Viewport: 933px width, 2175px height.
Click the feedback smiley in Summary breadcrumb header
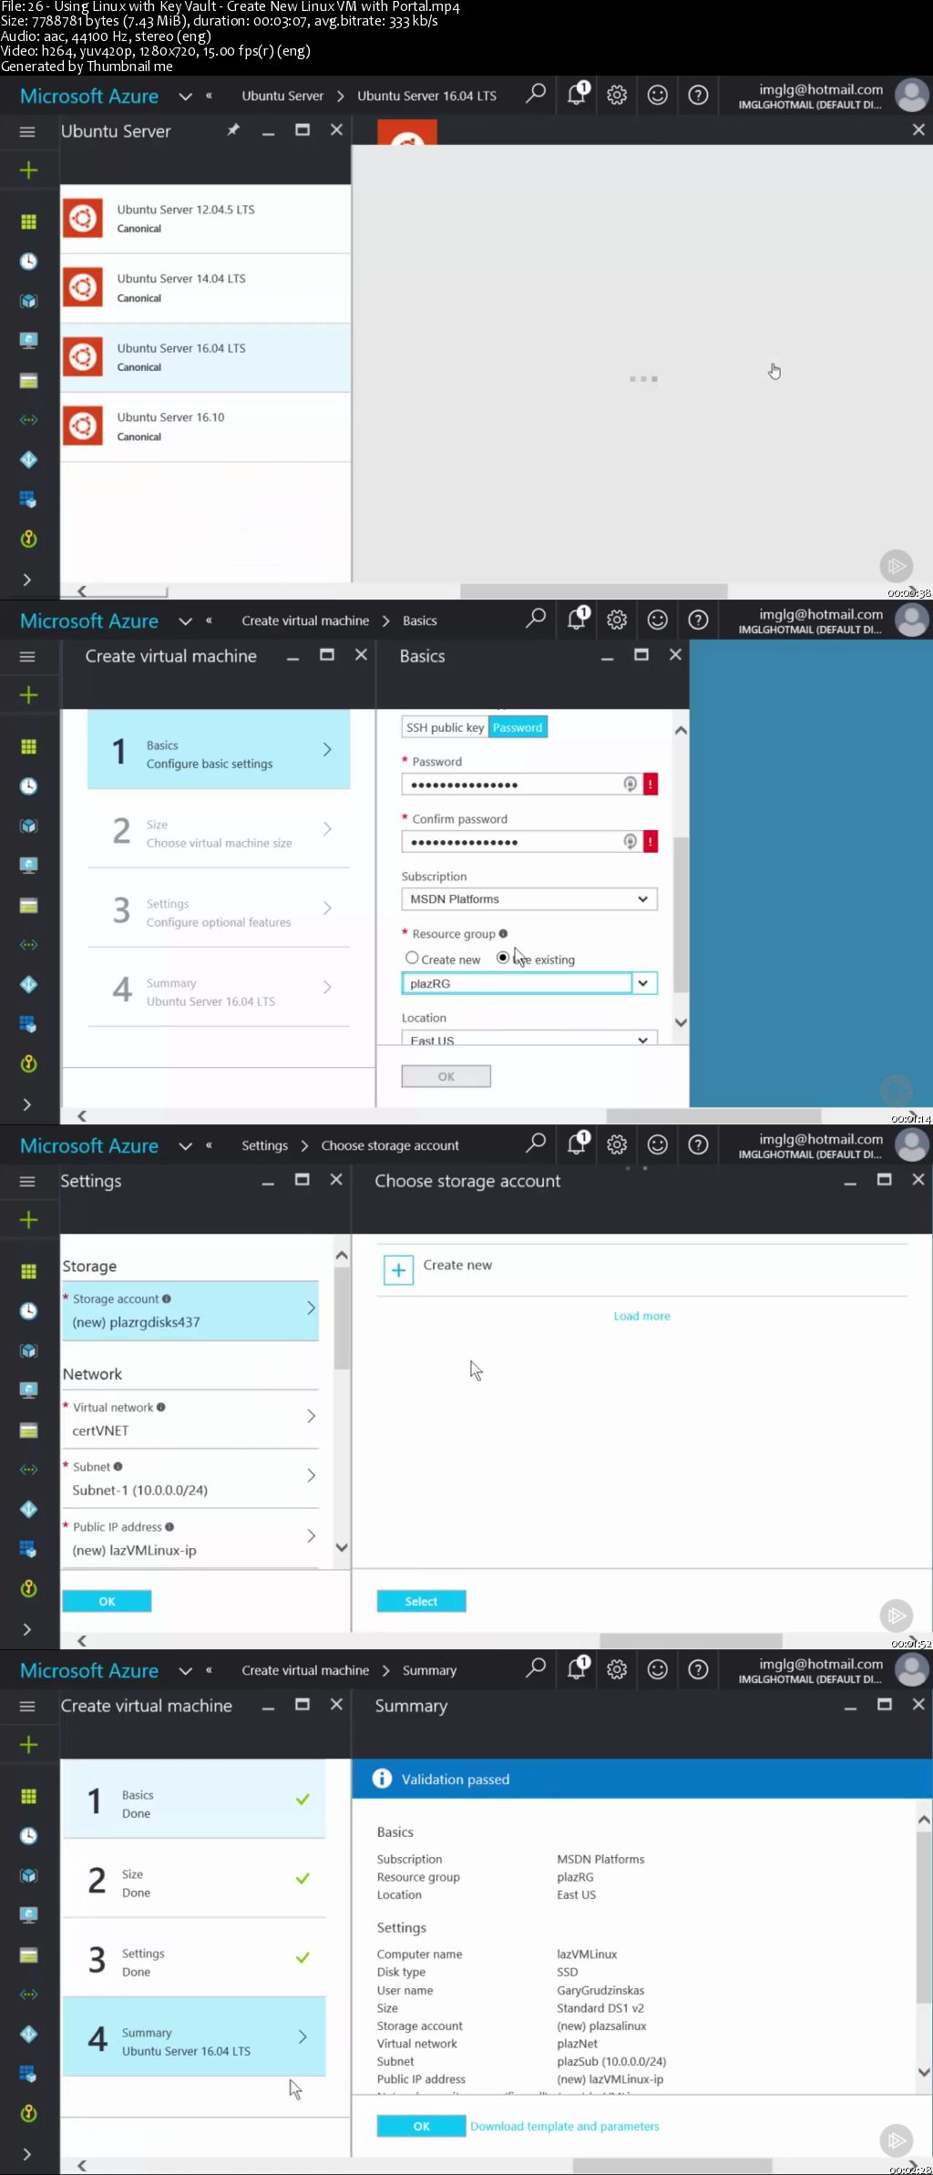click(657, 1669)
